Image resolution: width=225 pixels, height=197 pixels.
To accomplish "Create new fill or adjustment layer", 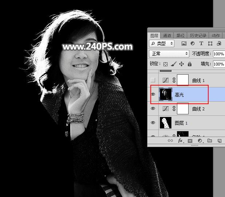I will pos(200,141).
